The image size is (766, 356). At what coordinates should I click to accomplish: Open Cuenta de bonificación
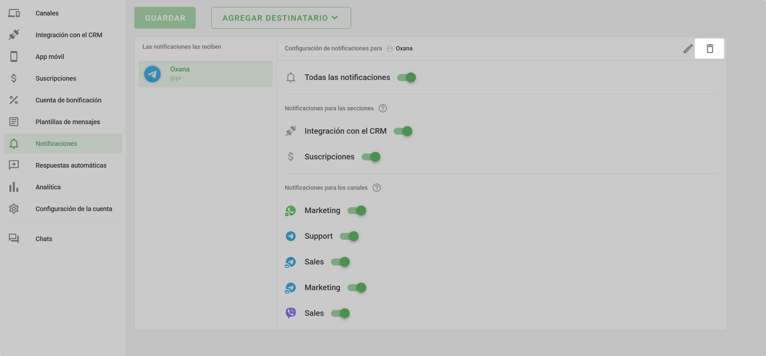tap(63, 100)
